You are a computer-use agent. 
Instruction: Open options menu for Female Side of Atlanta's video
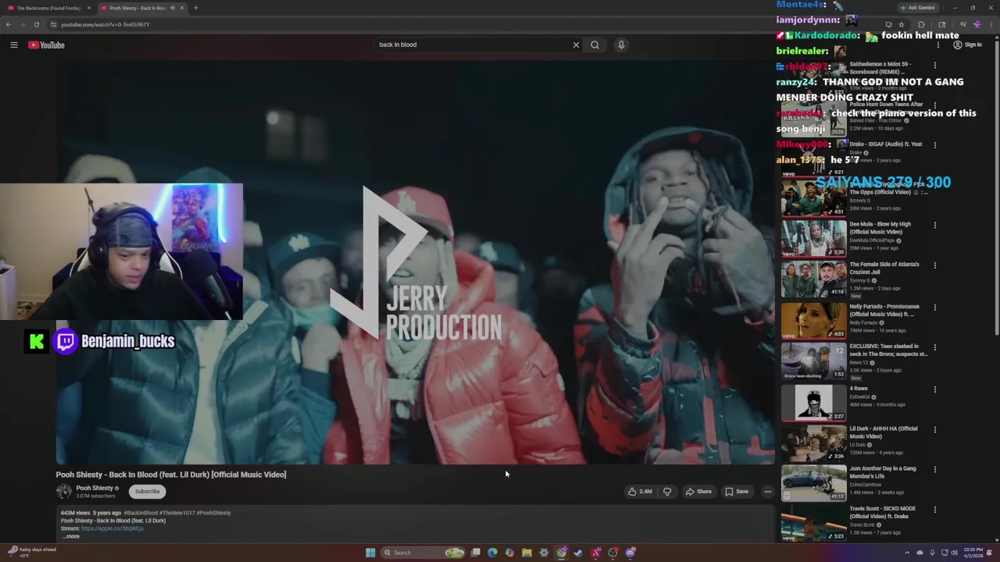(934, 265)
